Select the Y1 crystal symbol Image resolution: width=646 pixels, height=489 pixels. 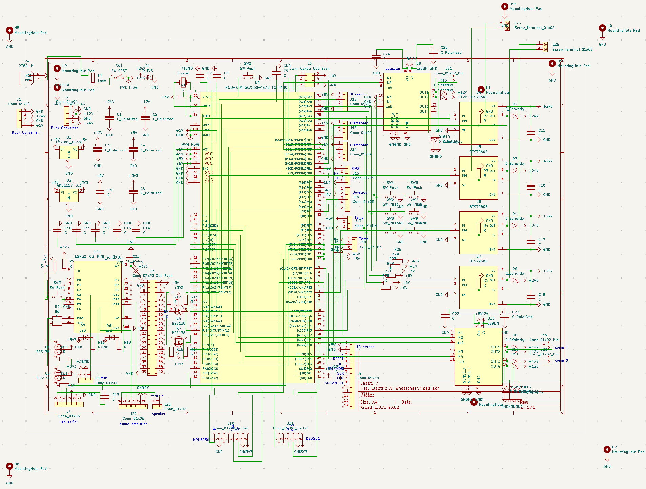click(183, 82)
